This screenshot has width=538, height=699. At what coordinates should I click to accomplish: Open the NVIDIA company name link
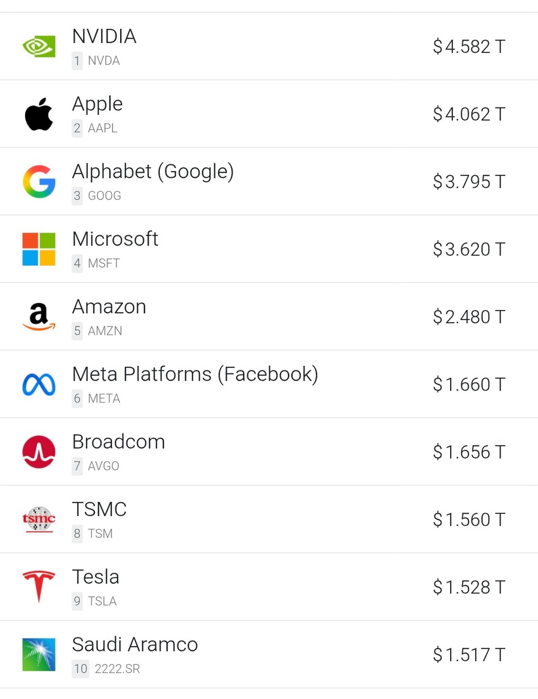[x=104, y=37]
